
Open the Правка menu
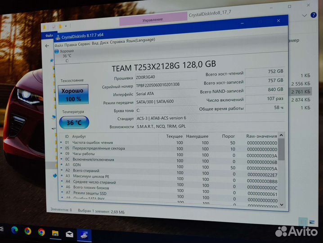[x=71, y=45]
